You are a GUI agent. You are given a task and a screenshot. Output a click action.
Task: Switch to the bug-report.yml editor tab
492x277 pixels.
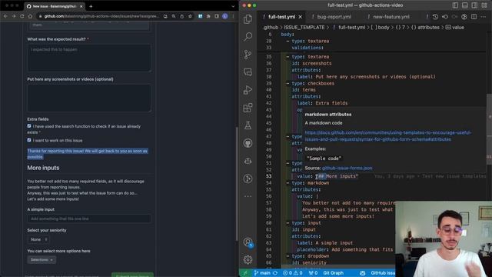334,17
